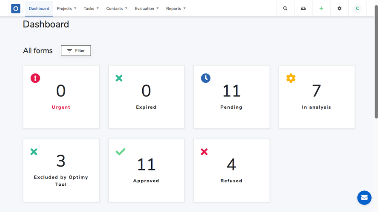Click the red Urgent exclamation icon

[x=35, y=78]
